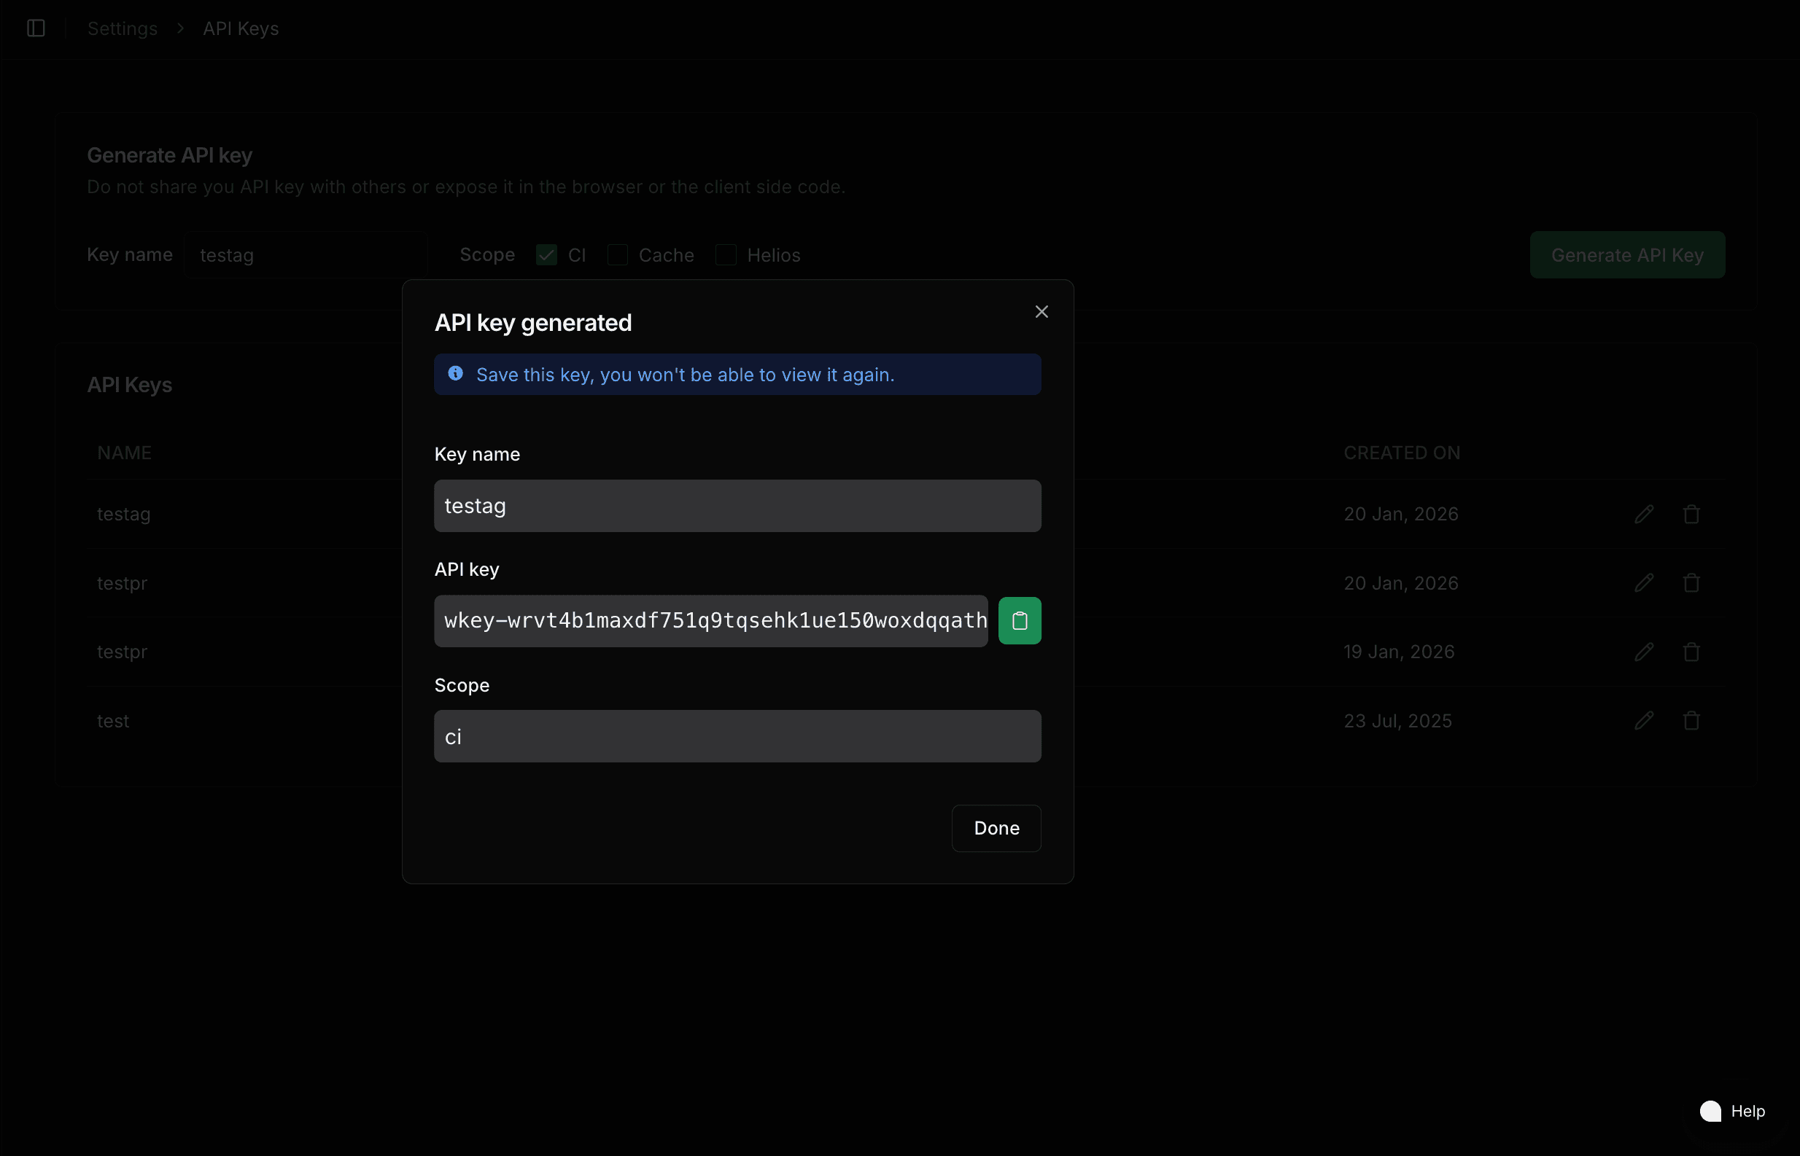Select the API Keys breadcrumb item

(240, 28)
